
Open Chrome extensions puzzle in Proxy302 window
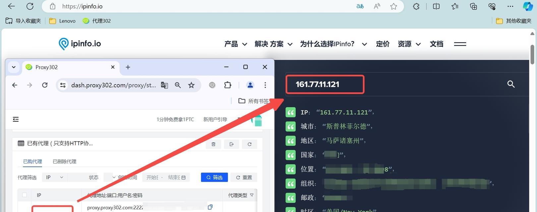[227, 85]
